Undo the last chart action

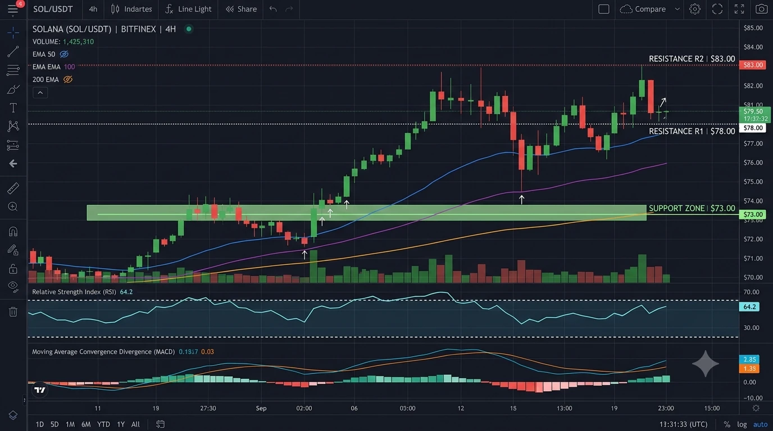pyautogui.click(x=273, y=9)
